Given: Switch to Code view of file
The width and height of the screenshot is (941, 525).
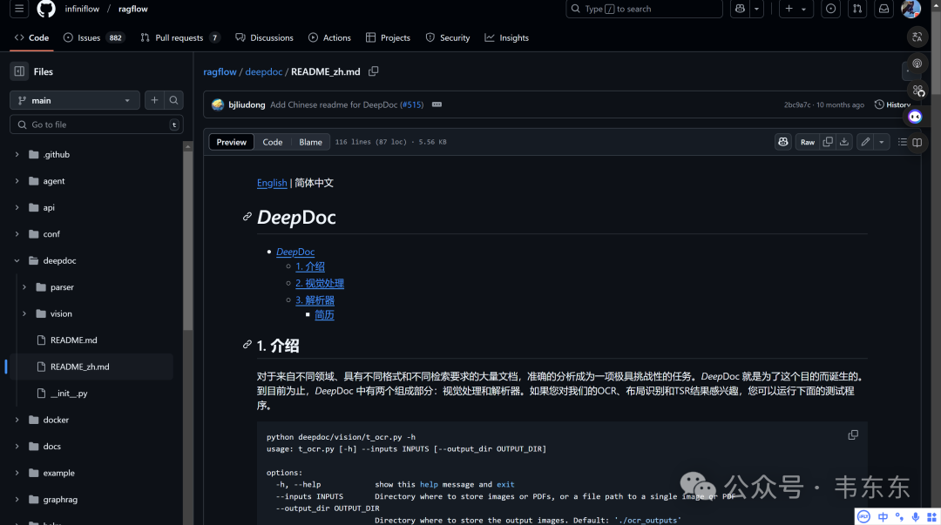Looking at the screenshot, I should tap(273, 142).
